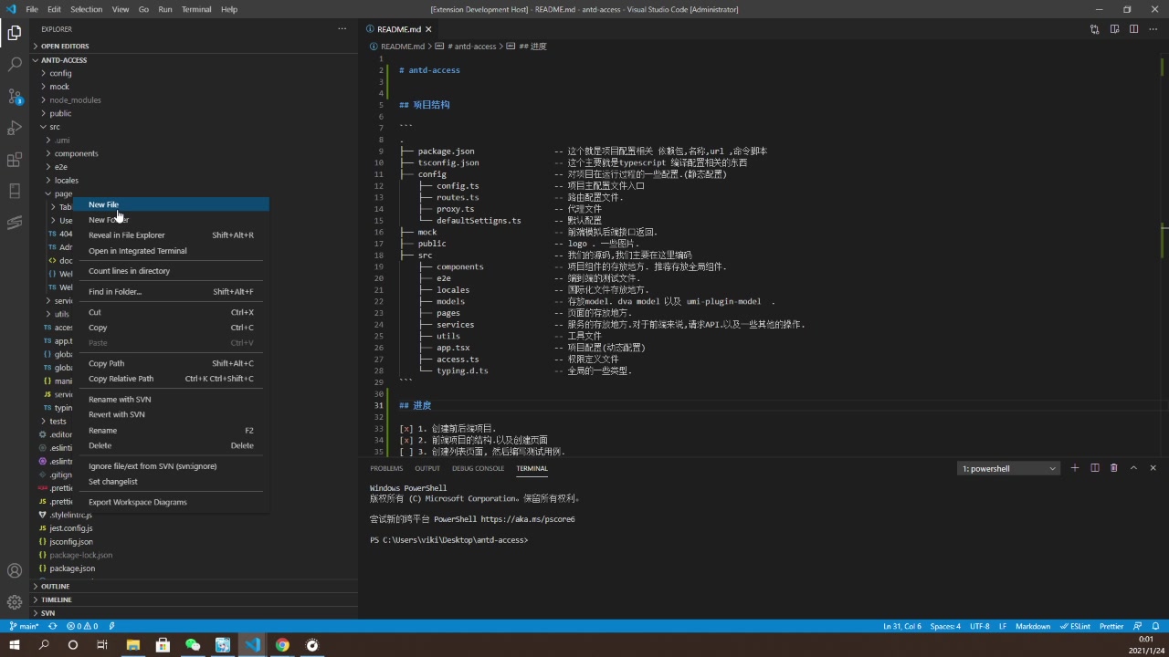
Task: Click Markdown language mode in status bar
Action: 1033,627
